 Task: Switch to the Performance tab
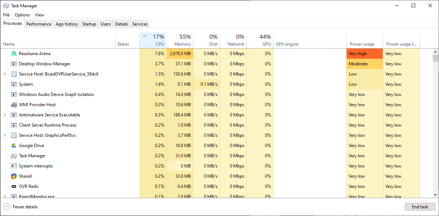coord(39,24)
